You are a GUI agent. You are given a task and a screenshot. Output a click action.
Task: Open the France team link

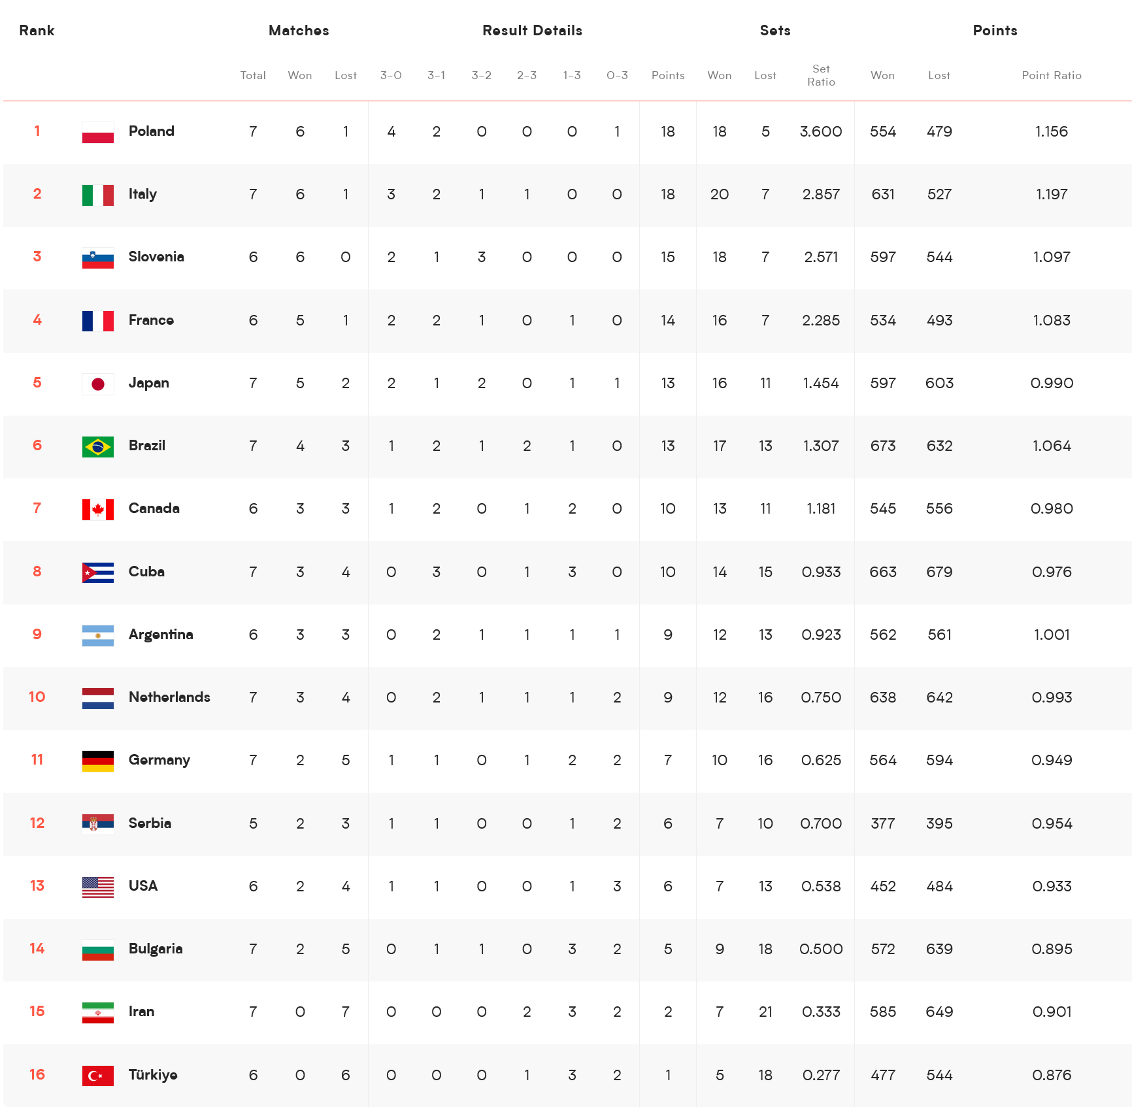(x=151, y=320)
